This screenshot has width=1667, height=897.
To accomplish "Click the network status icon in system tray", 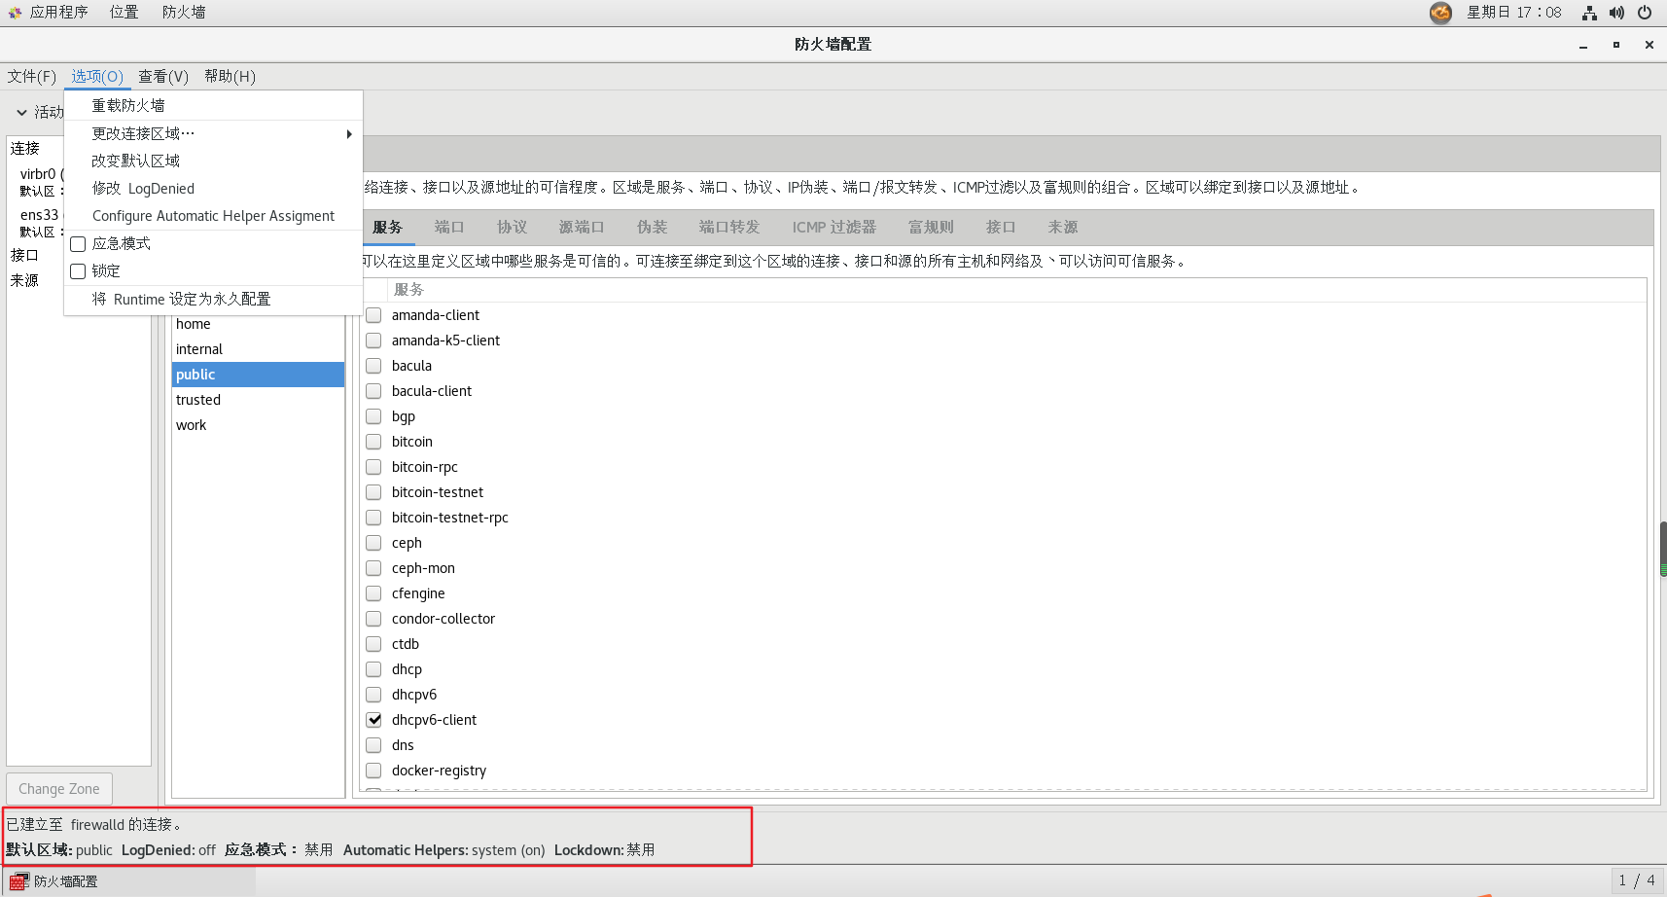I will point(1589,13).
